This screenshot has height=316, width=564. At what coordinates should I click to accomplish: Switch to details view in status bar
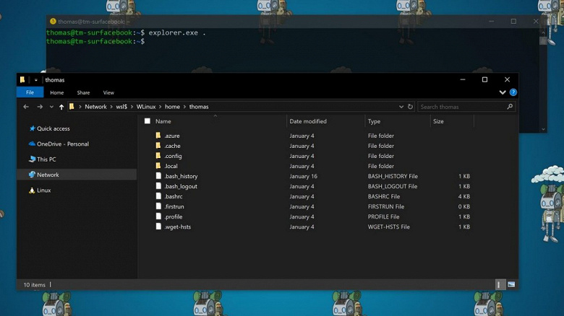500,285
